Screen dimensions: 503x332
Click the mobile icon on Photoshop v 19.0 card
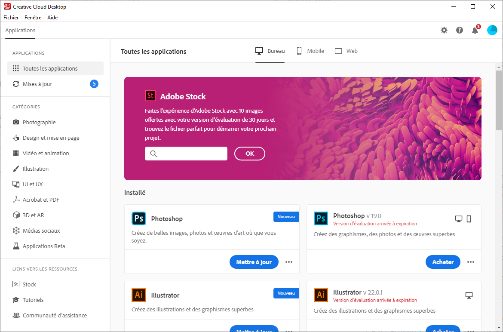pyautogui.click(x=469, y=219)
